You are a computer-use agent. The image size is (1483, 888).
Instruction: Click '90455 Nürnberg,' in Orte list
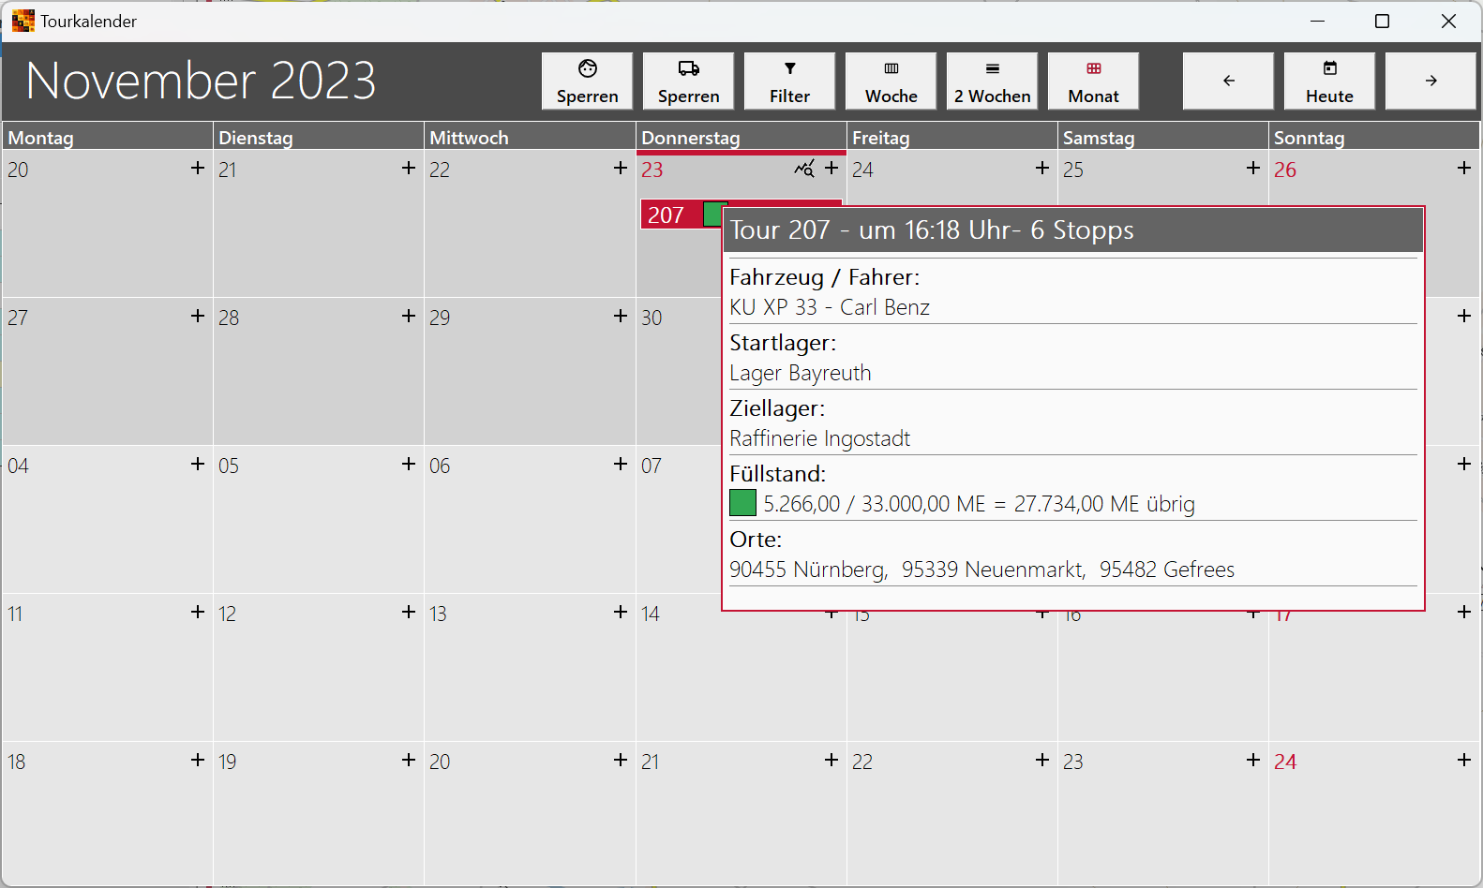(809, 570)
